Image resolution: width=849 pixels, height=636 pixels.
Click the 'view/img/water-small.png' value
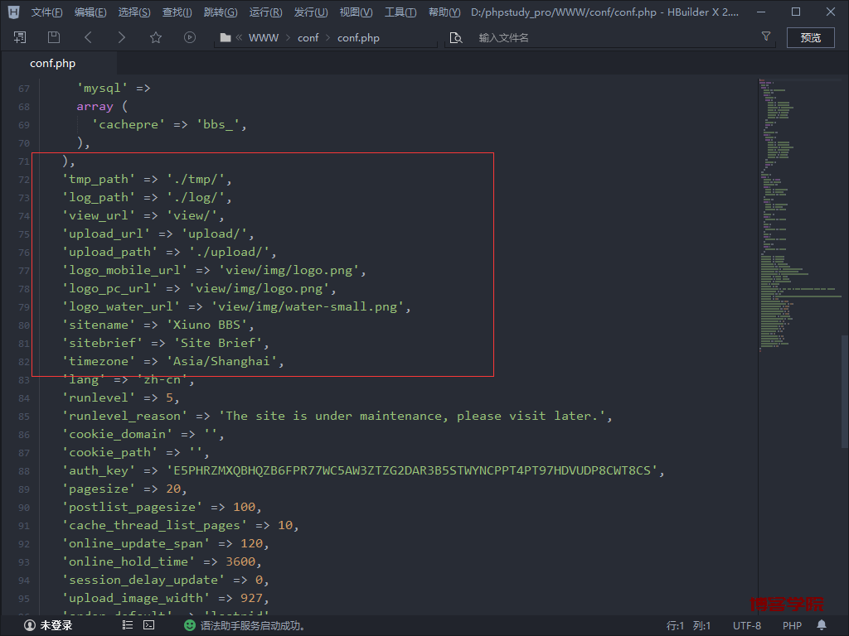[x=308, y=306]
